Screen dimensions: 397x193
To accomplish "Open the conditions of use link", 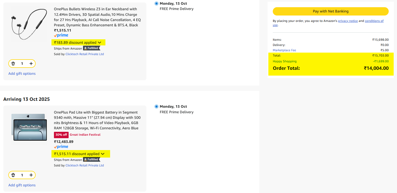I will (374, 21).
